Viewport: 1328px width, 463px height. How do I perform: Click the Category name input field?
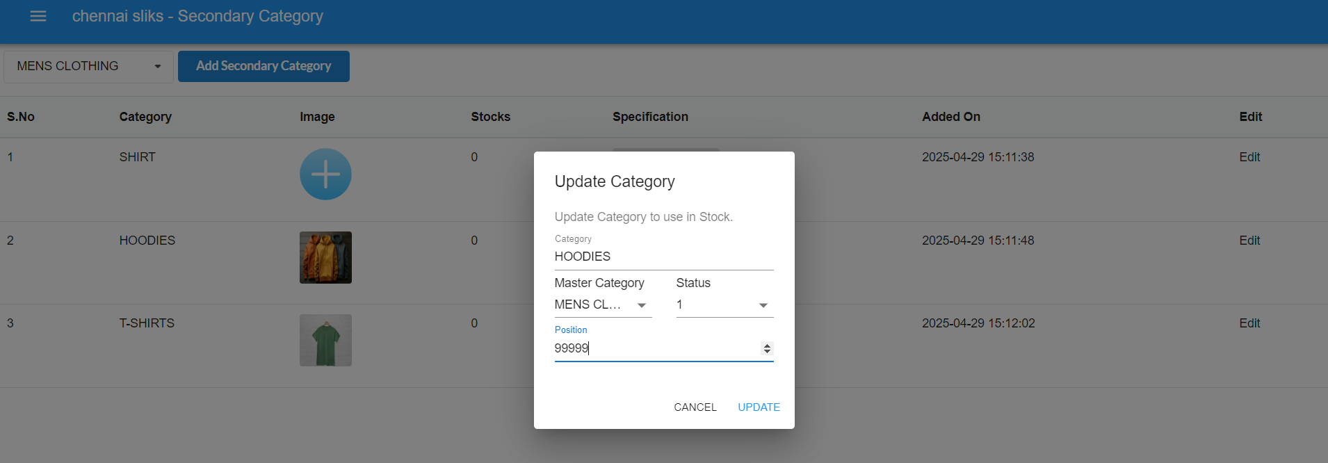663,257
